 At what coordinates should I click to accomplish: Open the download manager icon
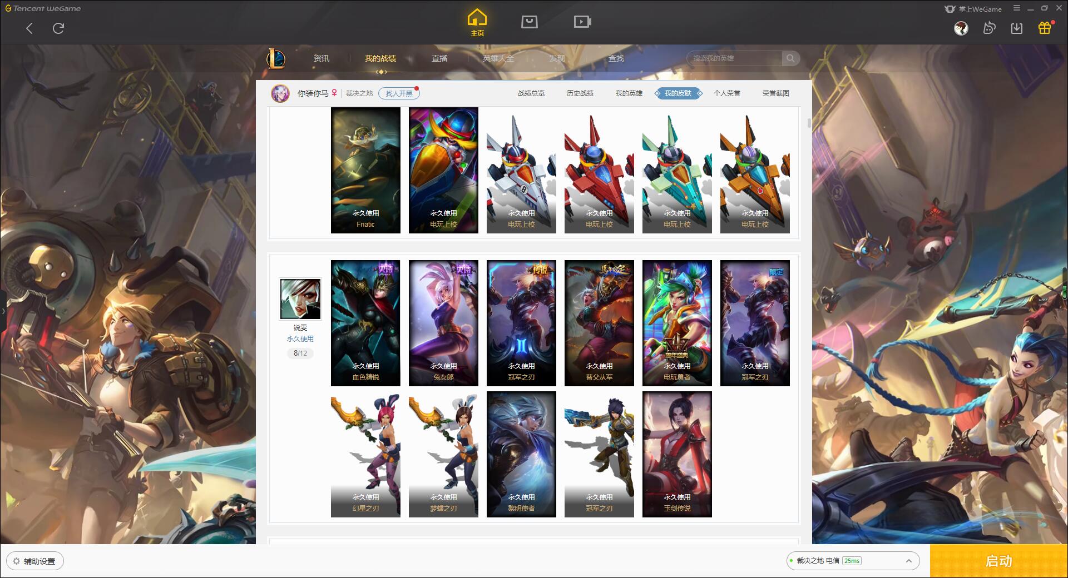[1017, 28]
